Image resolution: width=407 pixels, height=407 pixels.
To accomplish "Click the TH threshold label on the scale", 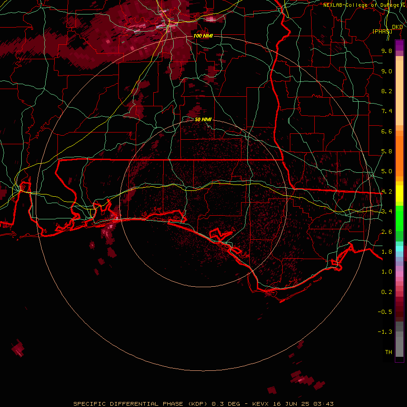I will pos(388,352).
